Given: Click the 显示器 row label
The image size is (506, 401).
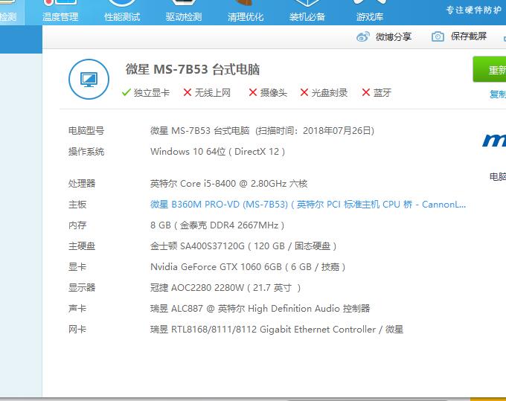Looking at the screenshot, I should point(82,288).
